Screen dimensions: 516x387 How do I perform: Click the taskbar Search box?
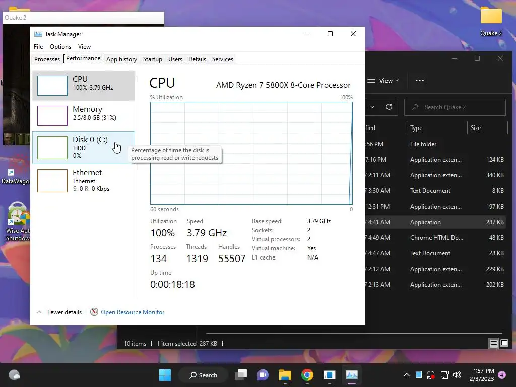tap(203, 375)
